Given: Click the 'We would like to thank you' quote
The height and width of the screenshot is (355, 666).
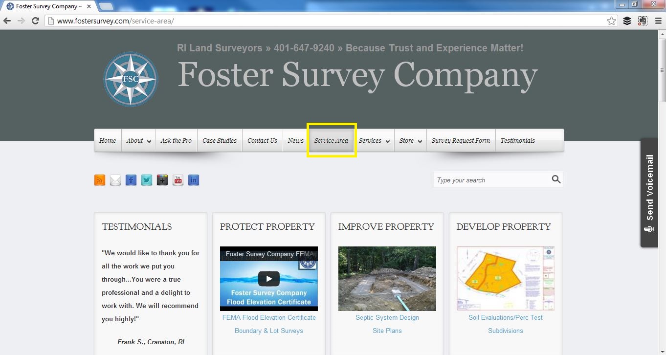Looking at the screenshot, I should (151, 286).
